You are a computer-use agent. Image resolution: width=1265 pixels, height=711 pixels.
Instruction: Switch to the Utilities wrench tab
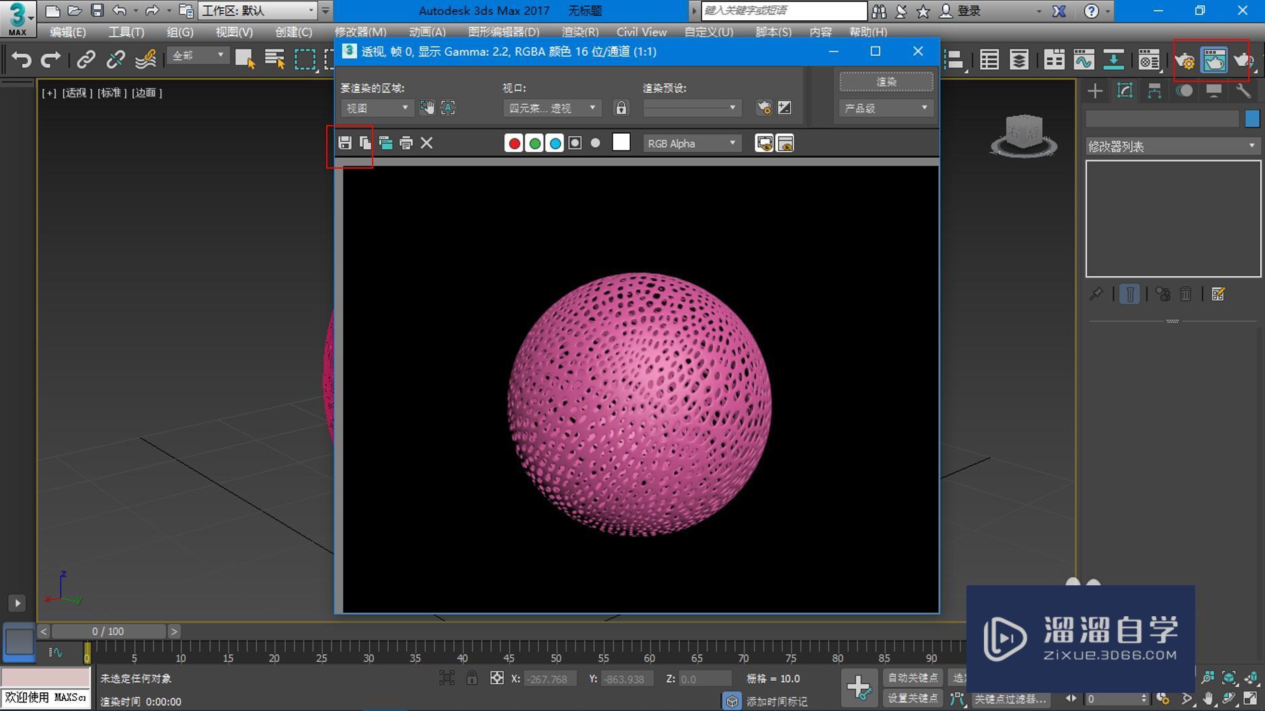click(x=1243, y=91)
